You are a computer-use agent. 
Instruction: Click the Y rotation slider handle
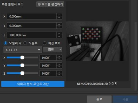22,65
